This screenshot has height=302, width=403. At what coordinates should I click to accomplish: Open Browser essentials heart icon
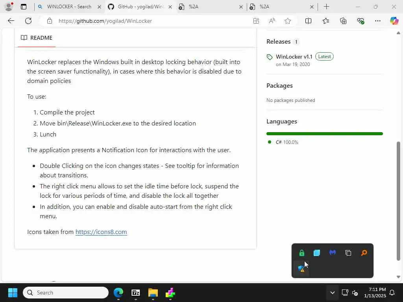360,21
